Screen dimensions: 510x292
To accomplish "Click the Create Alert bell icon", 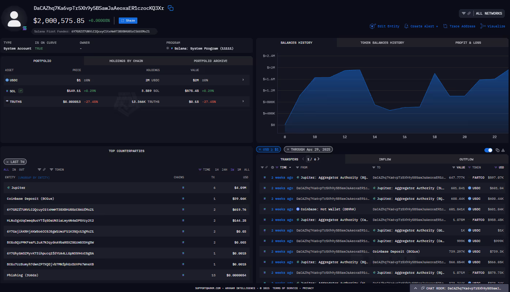I will pyautogui.click(x=406, y=26).
